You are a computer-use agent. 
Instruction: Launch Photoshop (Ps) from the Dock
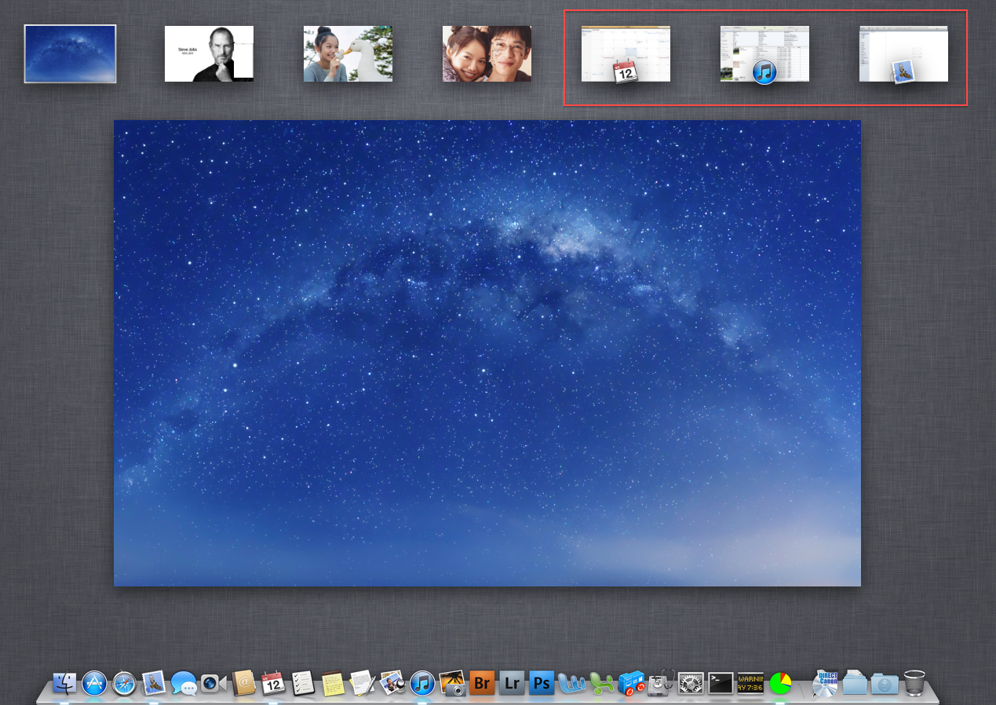coord(542,683)
